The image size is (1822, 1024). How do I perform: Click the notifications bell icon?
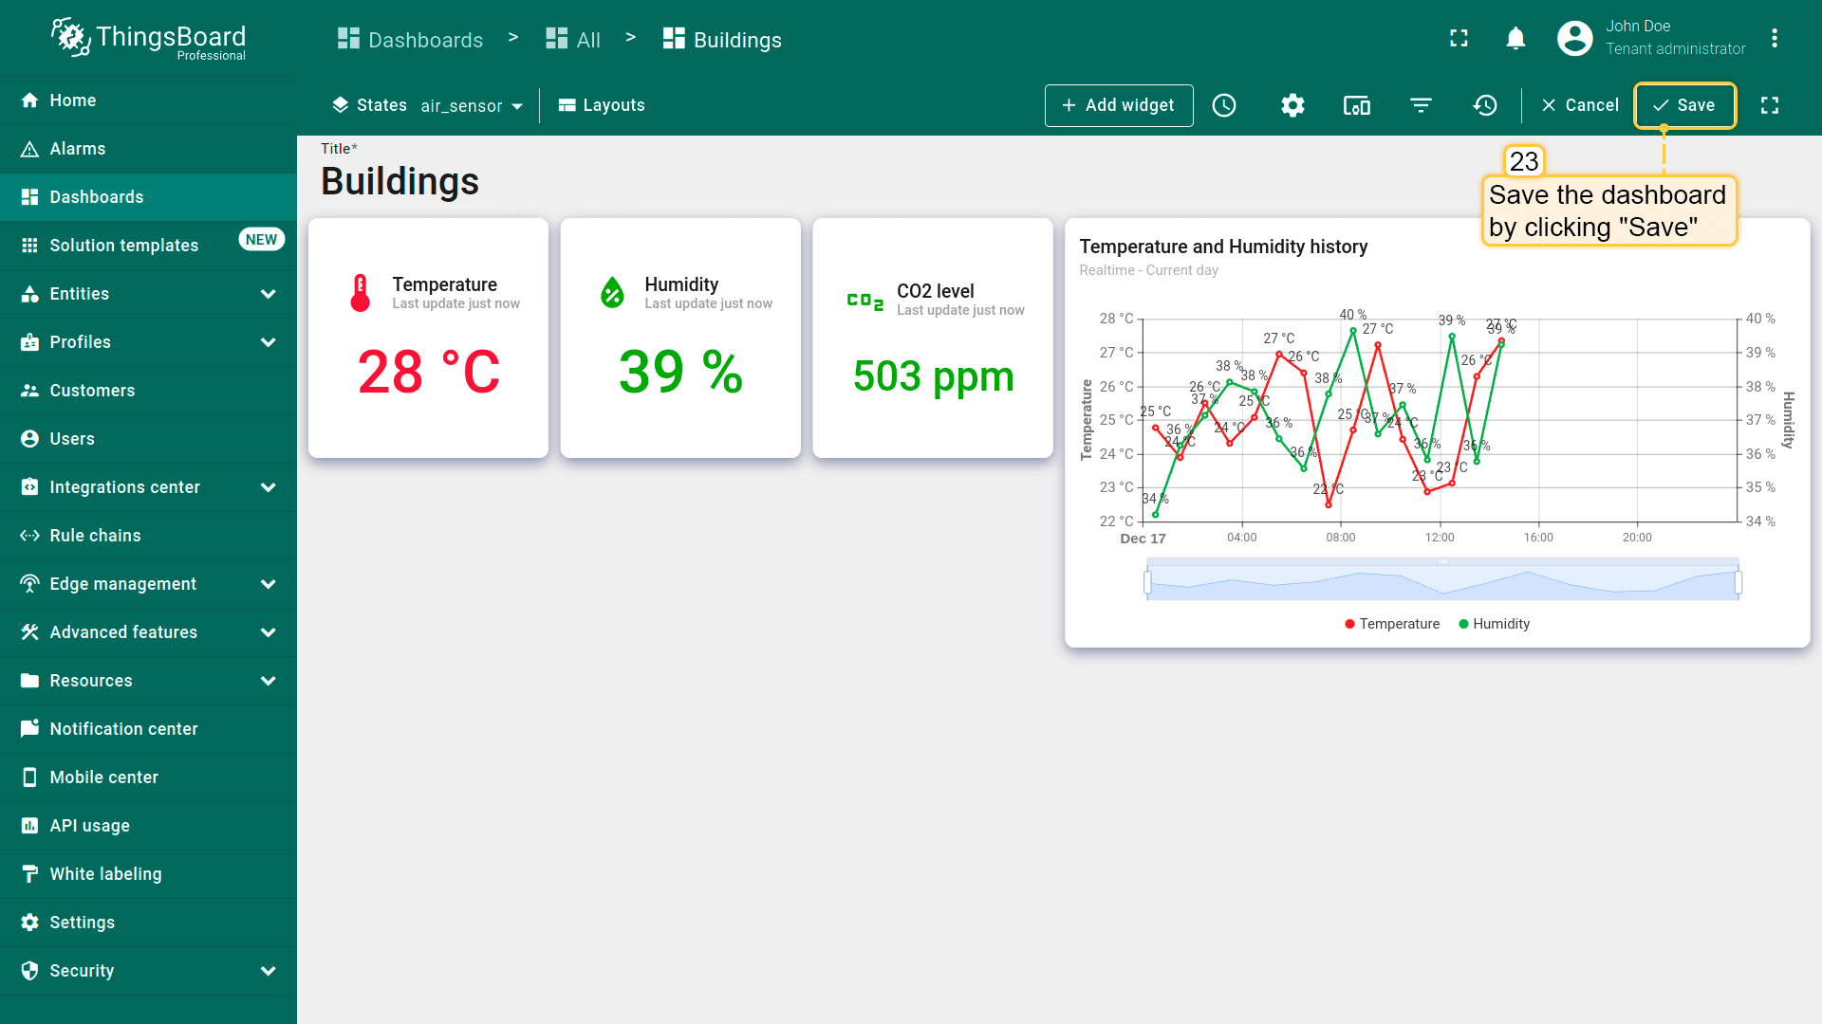tap(1515, 38)
